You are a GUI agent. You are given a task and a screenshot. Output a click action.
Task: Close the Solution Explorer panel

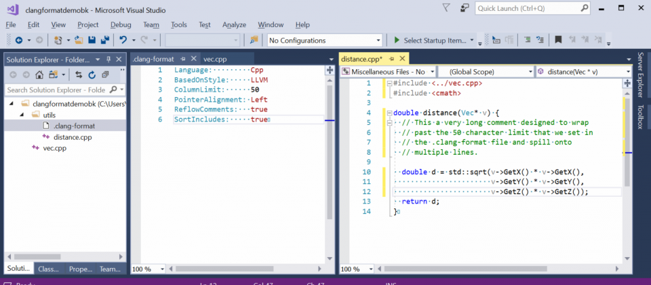(x=119, y=60)
